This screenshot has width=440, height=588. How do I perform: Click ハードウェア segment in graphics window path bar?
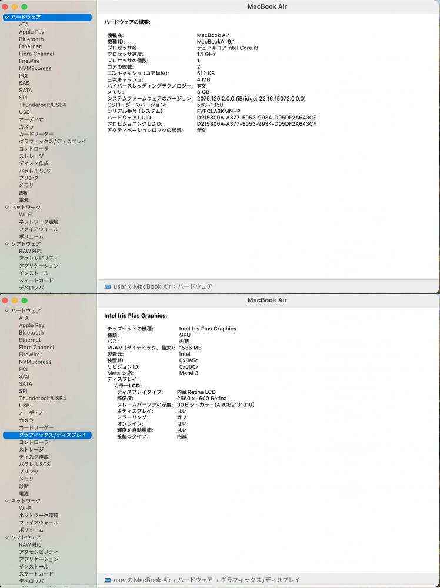[195, 580]
